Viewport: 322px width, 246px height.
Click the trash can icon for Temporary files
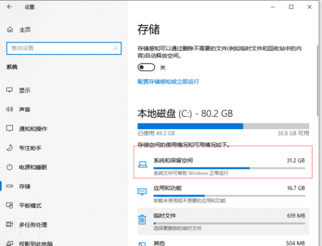point(142,220)
